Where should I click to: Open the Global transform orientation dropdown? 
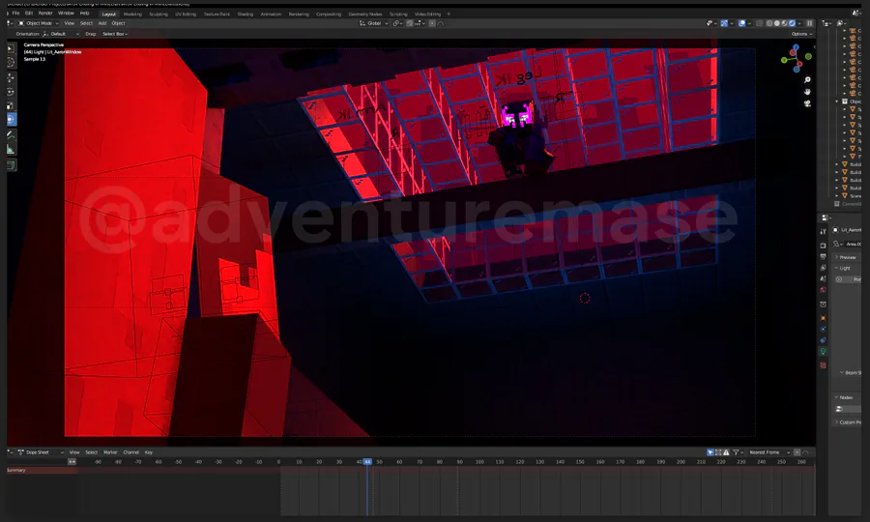(x=374, y=23)
